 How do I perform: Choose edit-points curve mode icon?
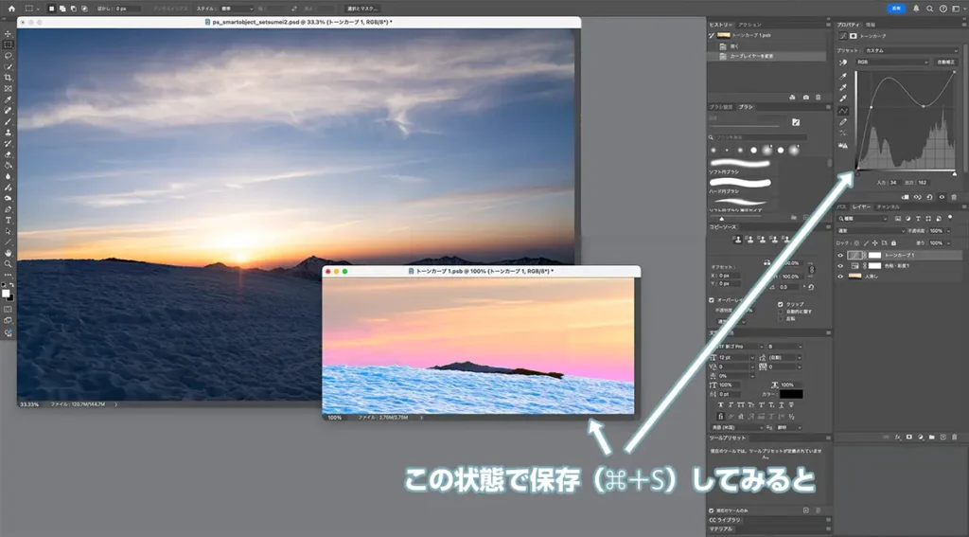tap(843, 111)
